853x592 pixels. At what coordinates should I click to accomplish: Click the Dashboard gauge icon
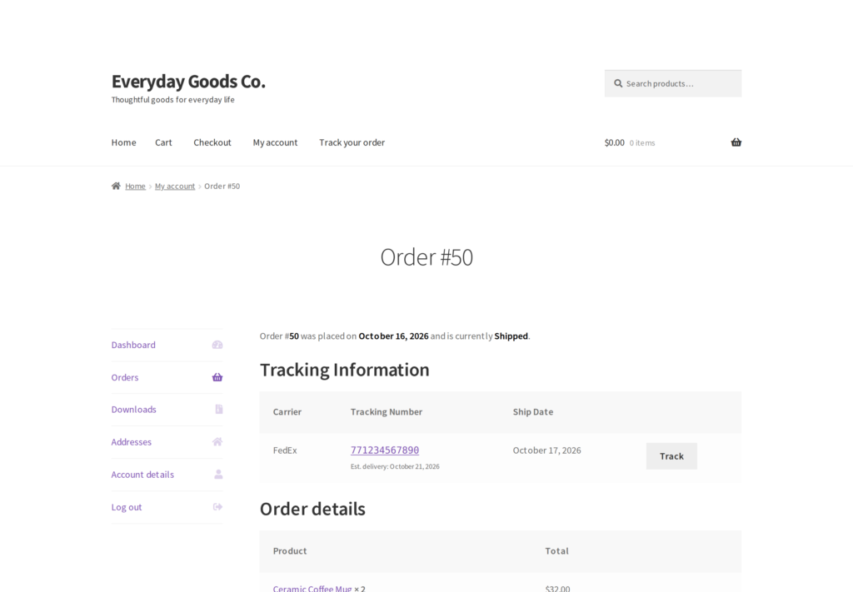(x=217, y=345)
